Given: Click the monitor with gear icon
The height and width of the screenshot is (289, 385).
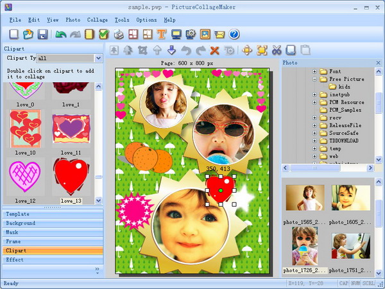Looking at the screenshot, I should pos(191,34).
